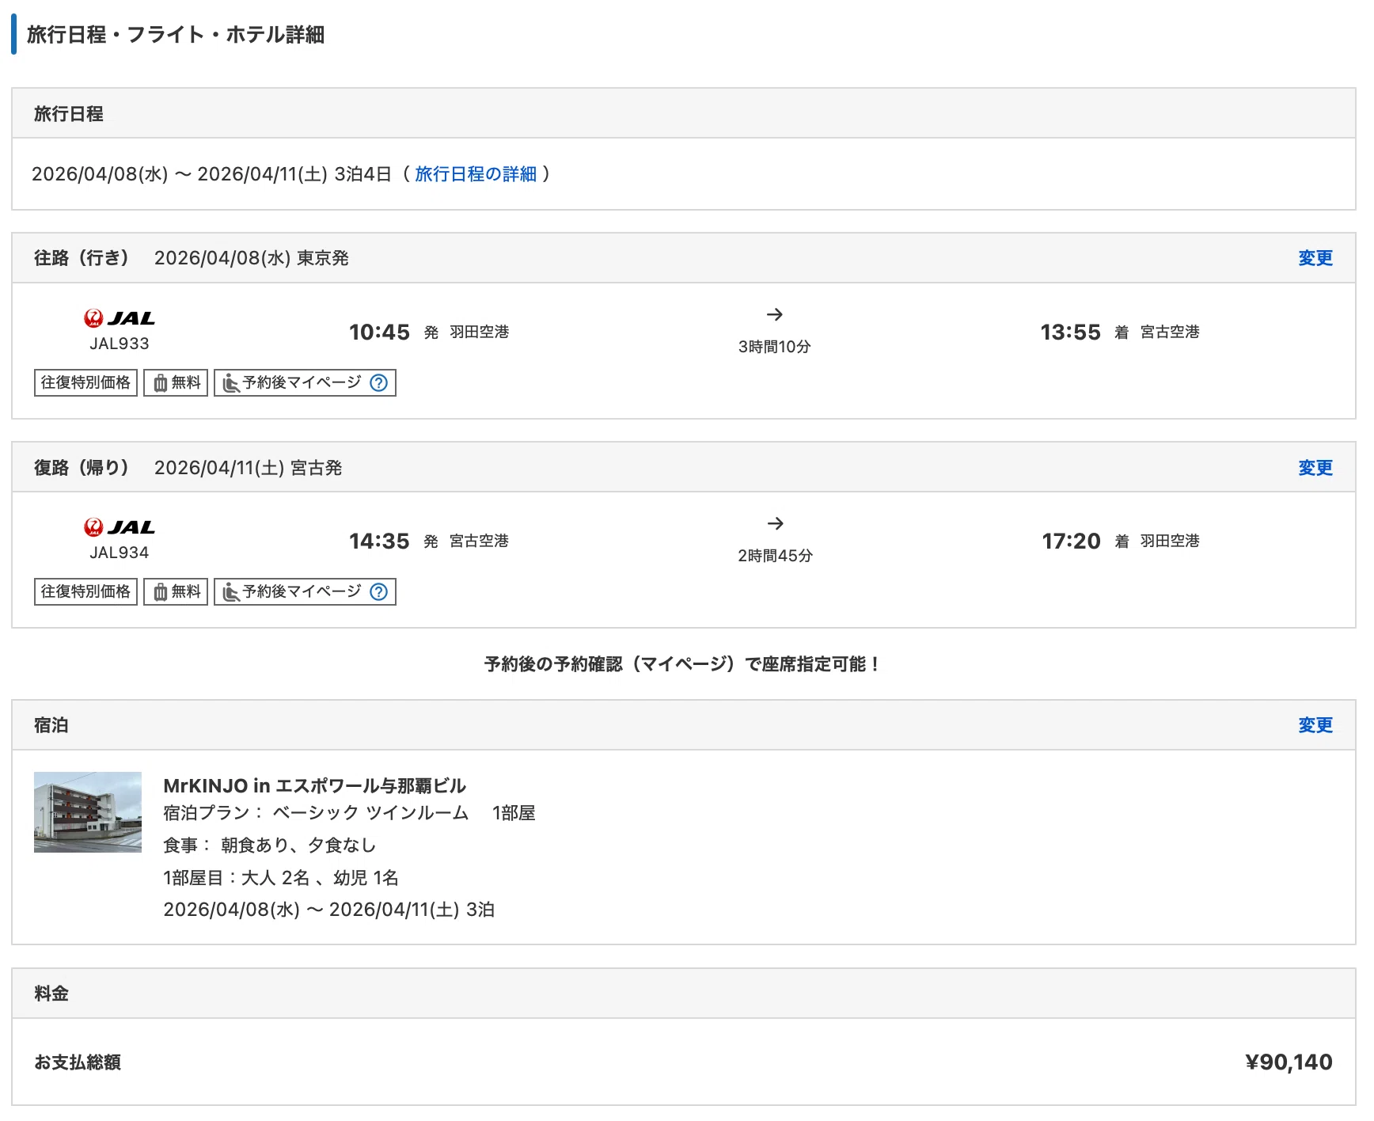Image resolution: width=1374 pixels, height=1121 pixels.
Task: Click arrival time 13:55
Action: click(x=1070, y=332)
